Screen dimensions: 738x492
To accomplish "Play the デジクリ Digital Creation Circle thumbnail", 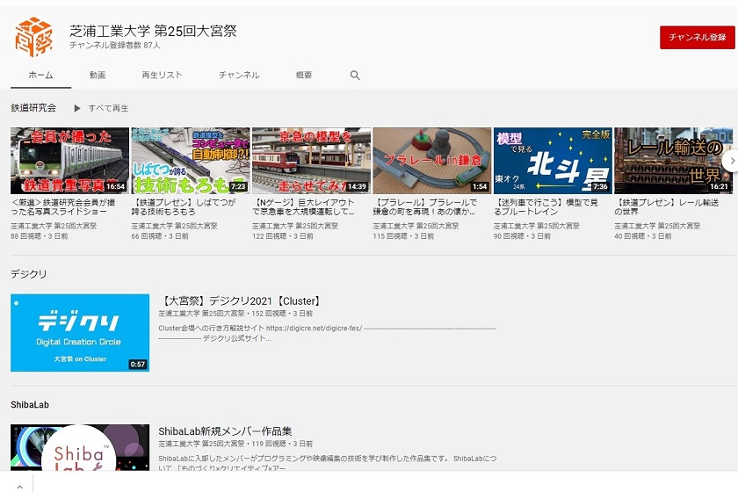I will click(x=80, y=333).
